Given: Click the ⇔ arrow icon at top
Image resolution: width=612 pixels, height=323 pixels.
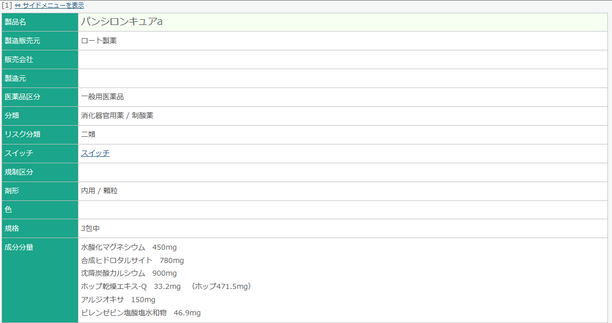Looking at the screenshot, I should tap(18, 6).
